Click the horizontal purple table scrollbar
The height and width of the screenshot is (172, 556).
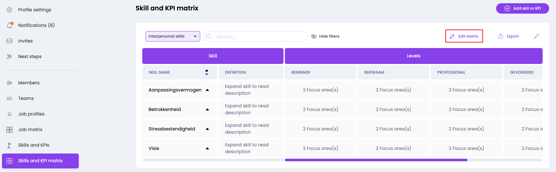(376, 160)
